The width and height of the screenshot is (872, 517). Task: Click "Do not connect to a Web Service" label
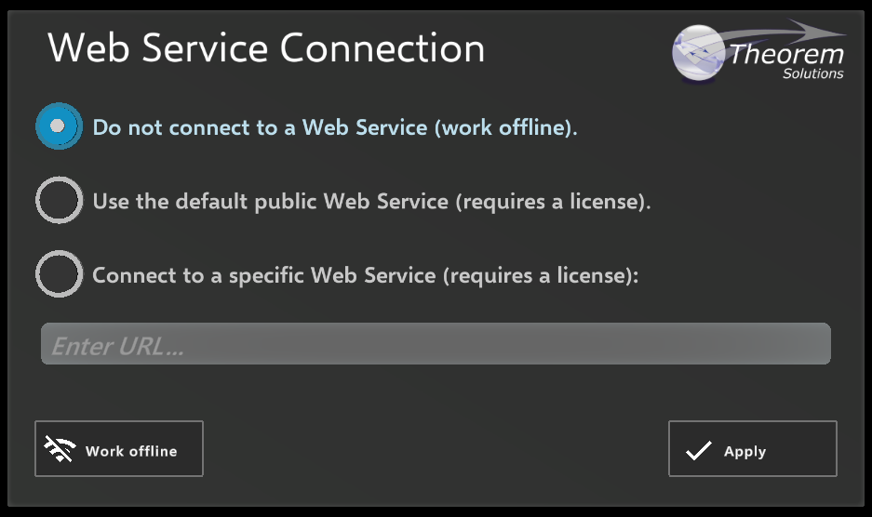click(x=335, y=127)
